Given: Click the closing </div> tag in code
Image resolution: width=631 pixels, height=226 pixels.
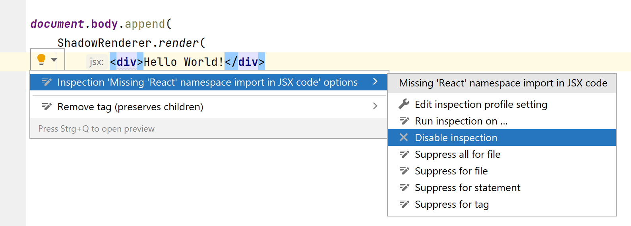Looking at the screenshot, I should 245,62.
